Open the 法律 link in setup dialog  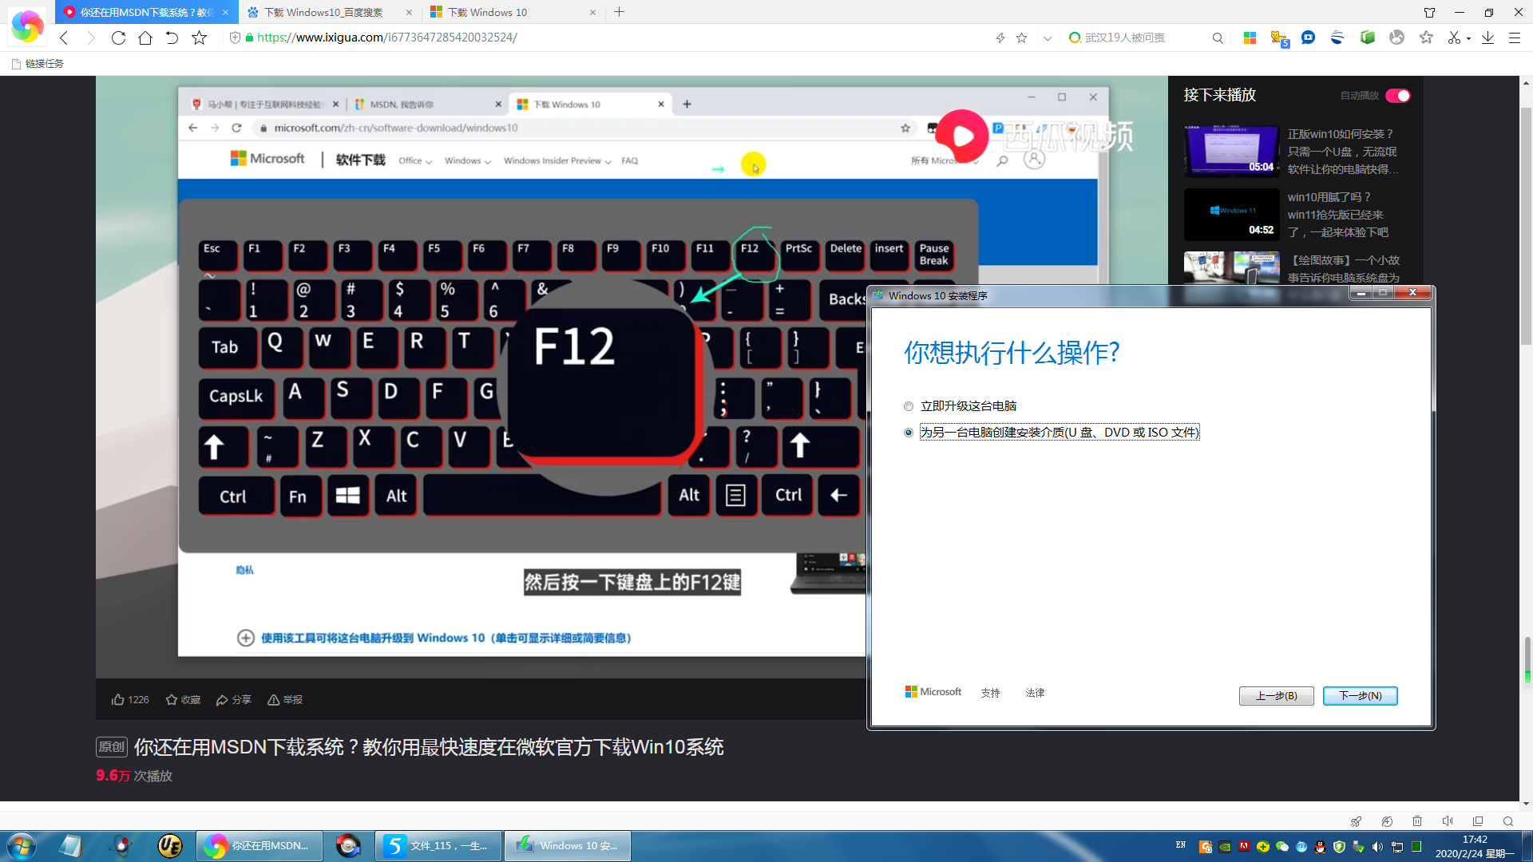pos(1035,693)
